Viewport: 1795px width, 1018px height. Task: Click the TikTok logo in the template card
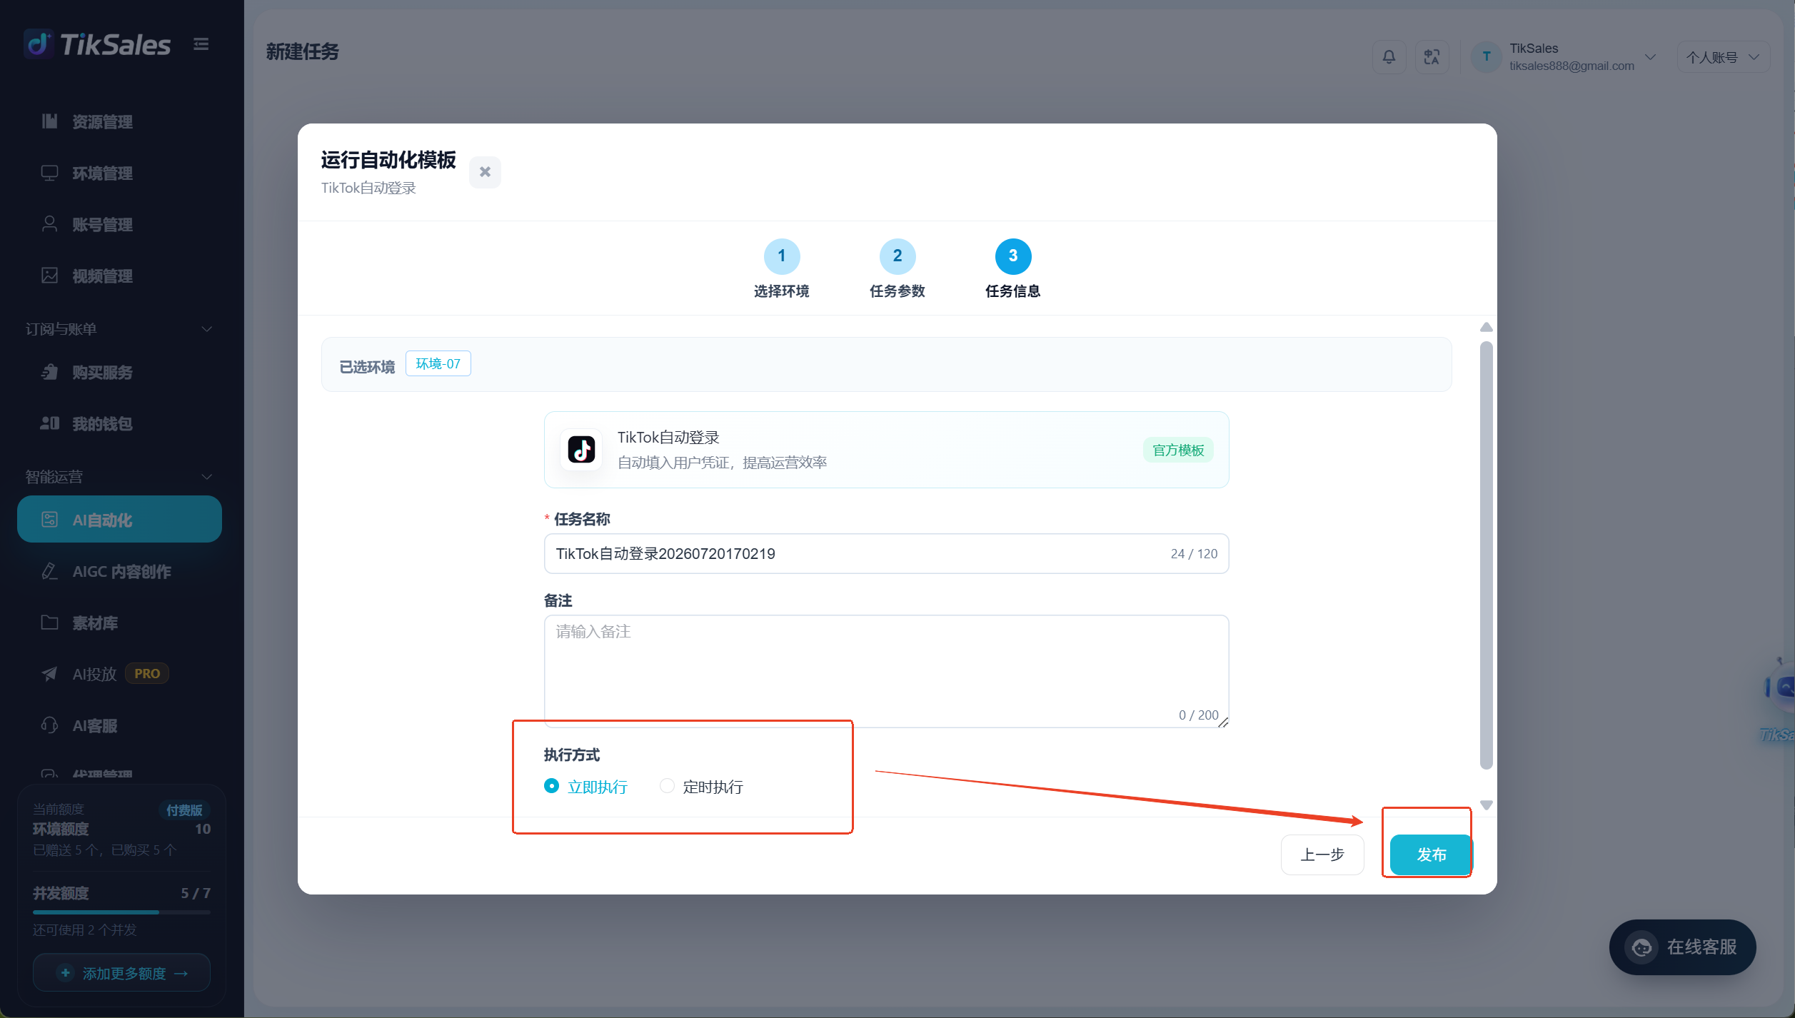point(581,450)
